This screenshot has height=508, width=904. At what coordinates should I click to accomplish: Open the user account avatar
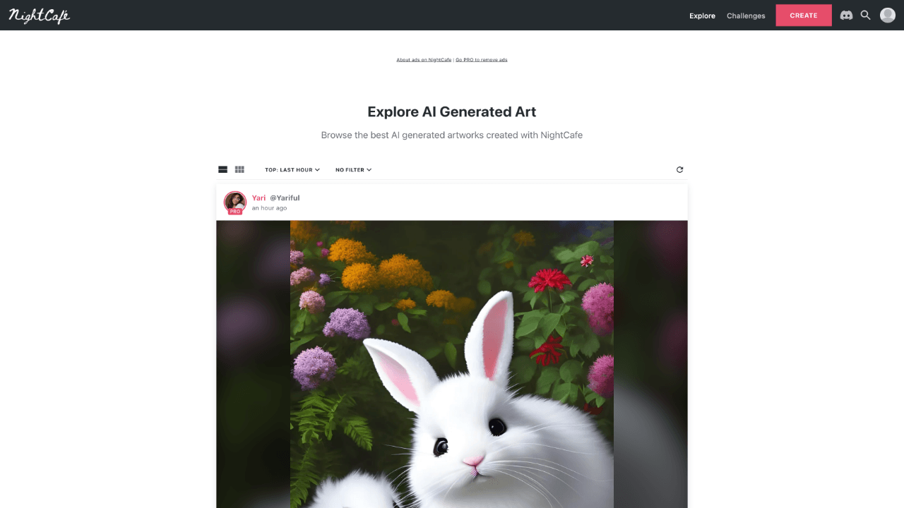tap(888, 15)
